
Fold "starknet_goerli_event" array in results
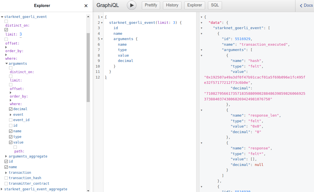pyautogui.click(x=201, y=28)
